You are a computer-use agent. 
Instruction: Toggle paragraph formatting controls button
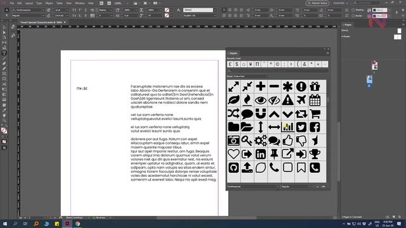tap(7, 15)
